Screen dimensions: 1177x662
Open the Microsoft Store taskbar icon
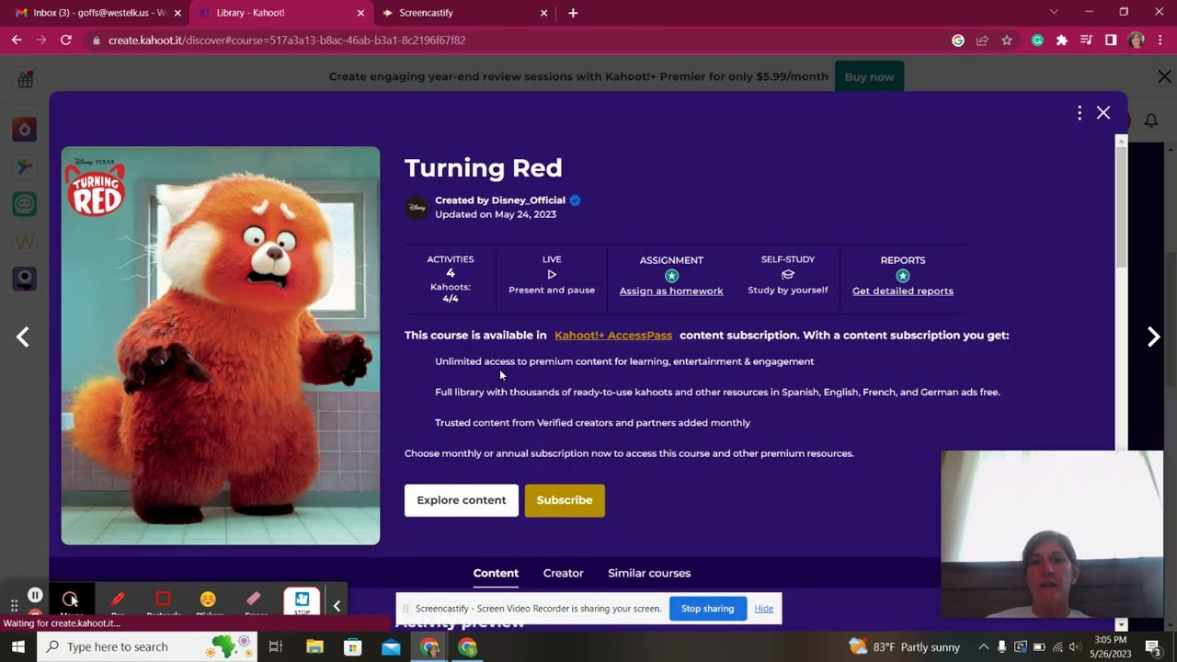(353, 647)
